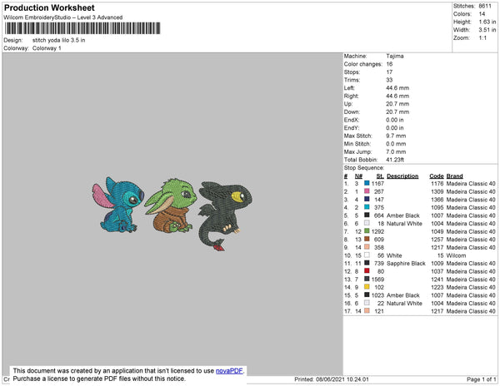Select code 1223 in stop row 14
The image size is (500, 386).
[437, 287]
